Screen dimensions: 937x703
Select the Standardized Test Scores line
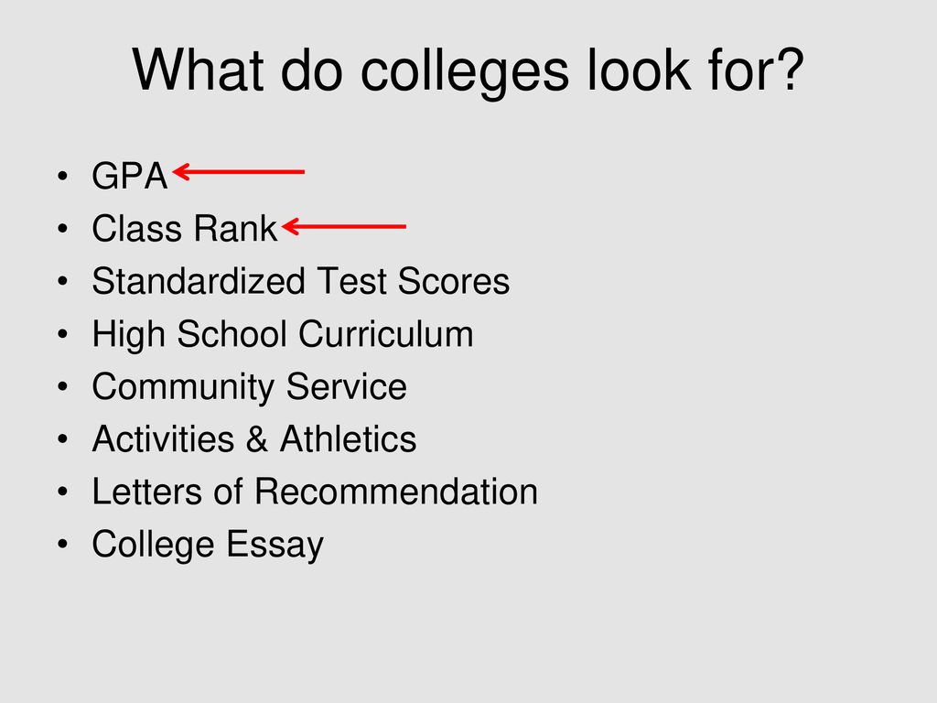click(x=300, y=280)
